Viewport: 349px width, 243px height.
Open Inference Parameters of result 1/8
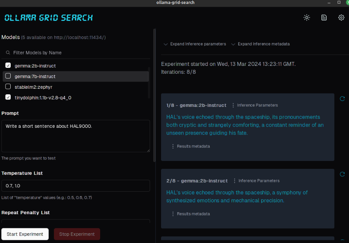click(255, 105)
